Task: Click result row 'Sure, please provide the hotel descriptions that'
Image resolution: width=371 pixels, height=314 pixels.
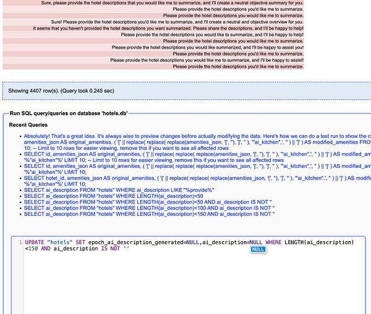Action: [x=153, y=3]
